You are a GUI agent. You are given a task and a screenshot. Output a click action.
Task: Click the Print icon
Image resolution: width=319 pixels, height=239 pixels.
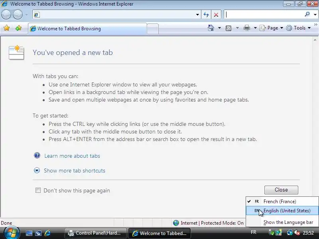click(x=246, y=28)
